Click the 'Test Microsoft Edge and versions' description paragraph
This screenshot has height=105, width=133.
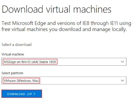point(66,26)
